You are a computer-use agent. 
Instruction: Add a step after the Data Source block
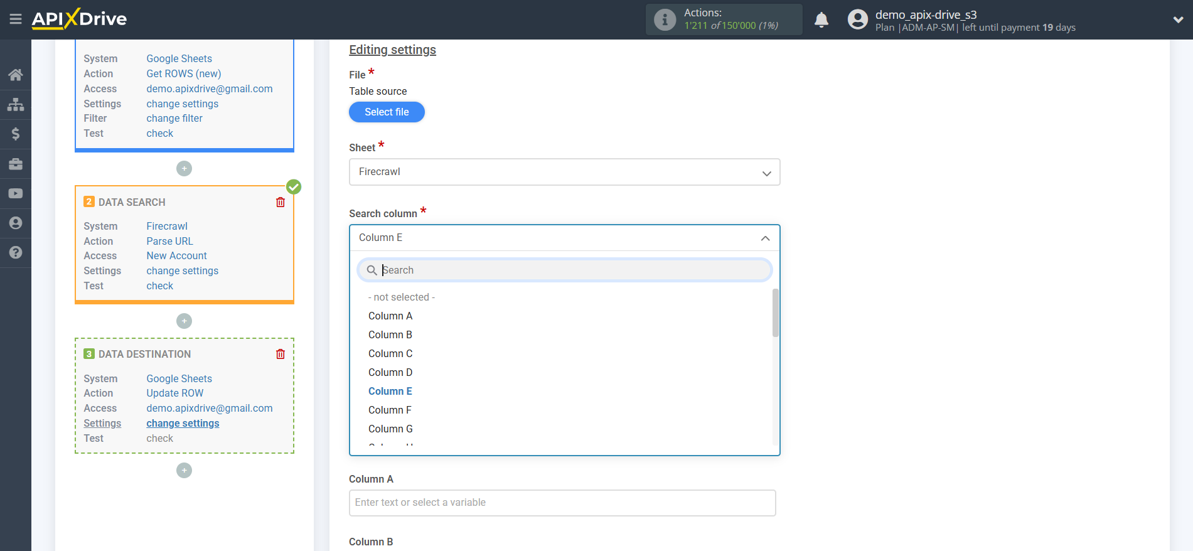(184, 168)
